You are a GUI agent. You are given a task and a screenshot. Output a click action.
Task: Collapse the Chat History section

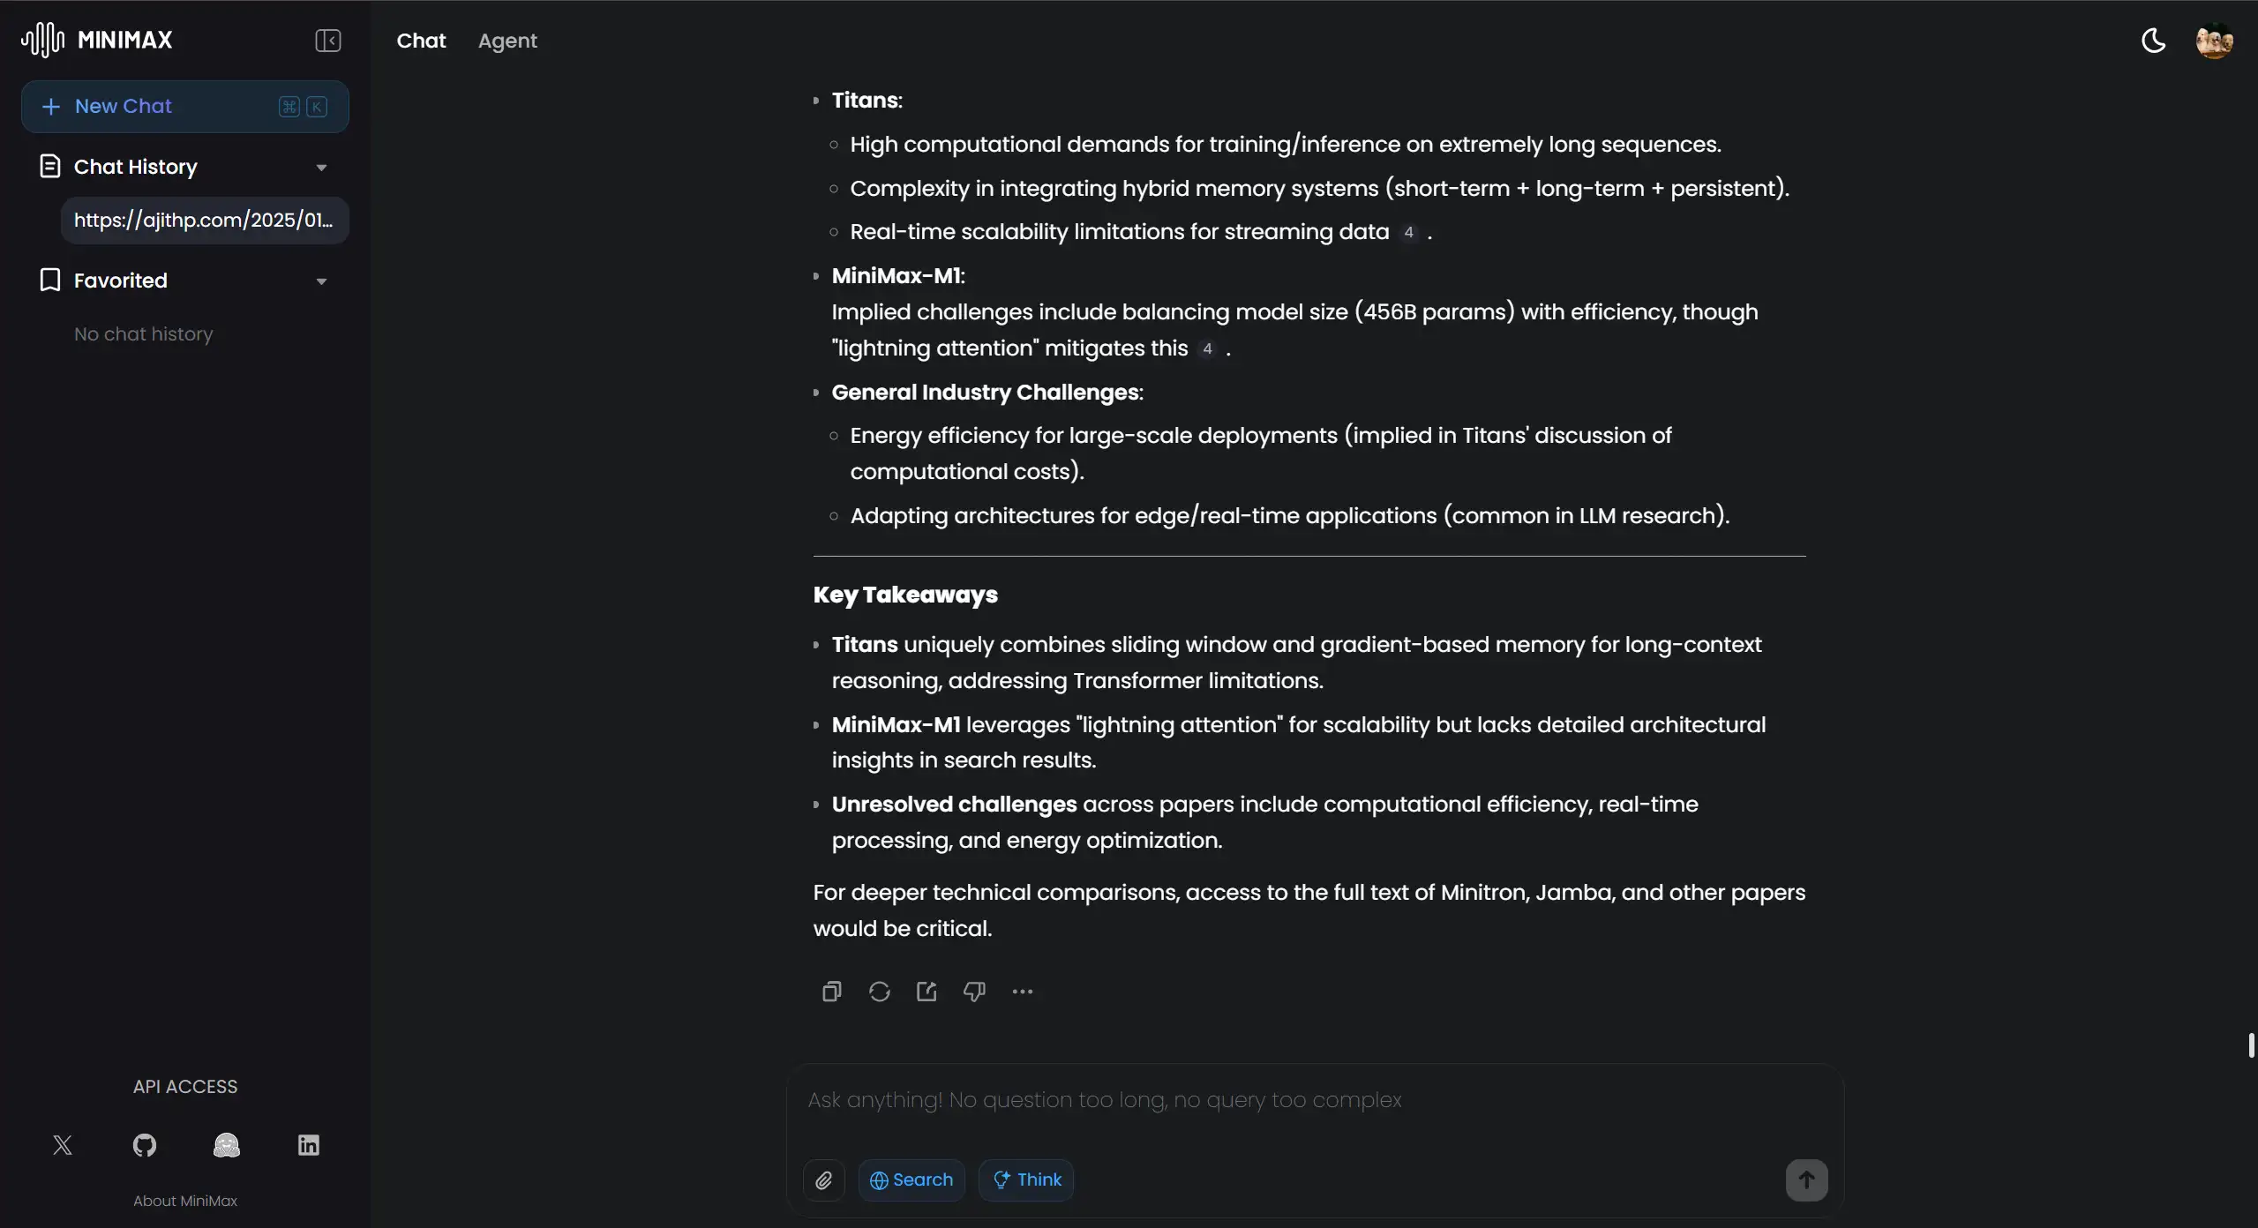click(321, 168)
